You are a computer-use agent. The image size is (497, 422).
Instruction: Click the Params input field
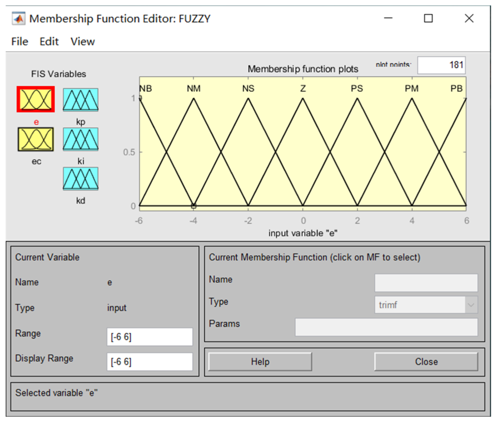[386, 327]
